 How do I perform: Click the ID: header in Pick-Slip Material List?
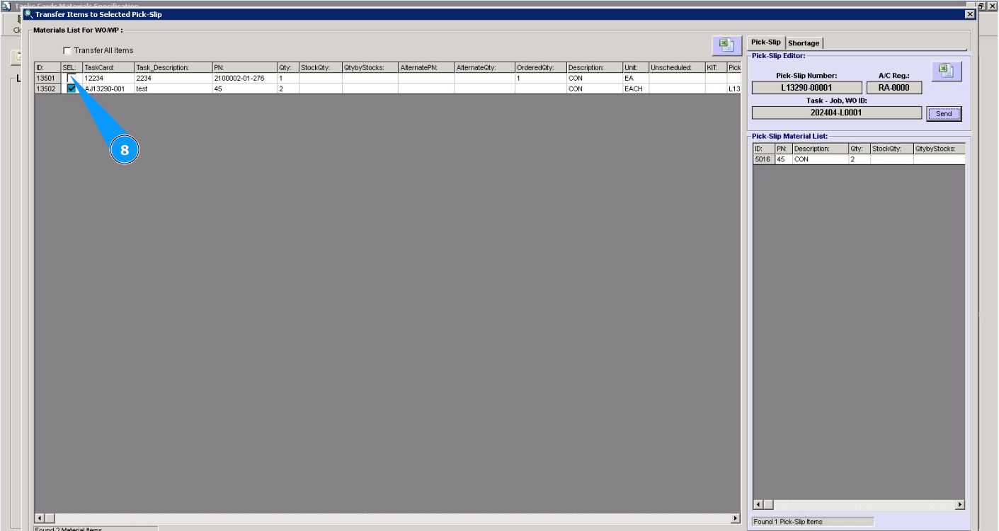coord(763,149)
